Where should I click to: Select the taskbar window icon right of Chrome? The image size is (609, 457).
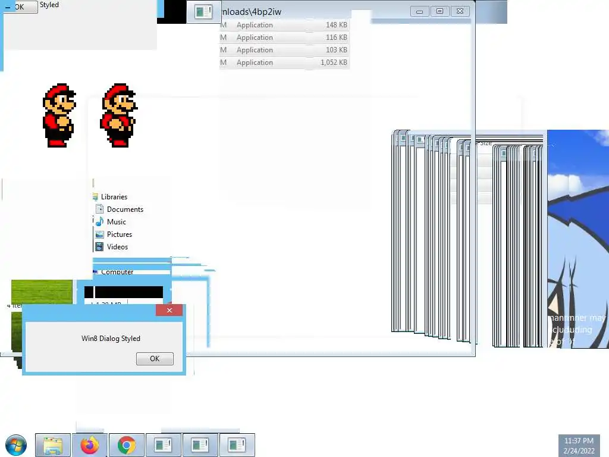[x=163, y=445]
